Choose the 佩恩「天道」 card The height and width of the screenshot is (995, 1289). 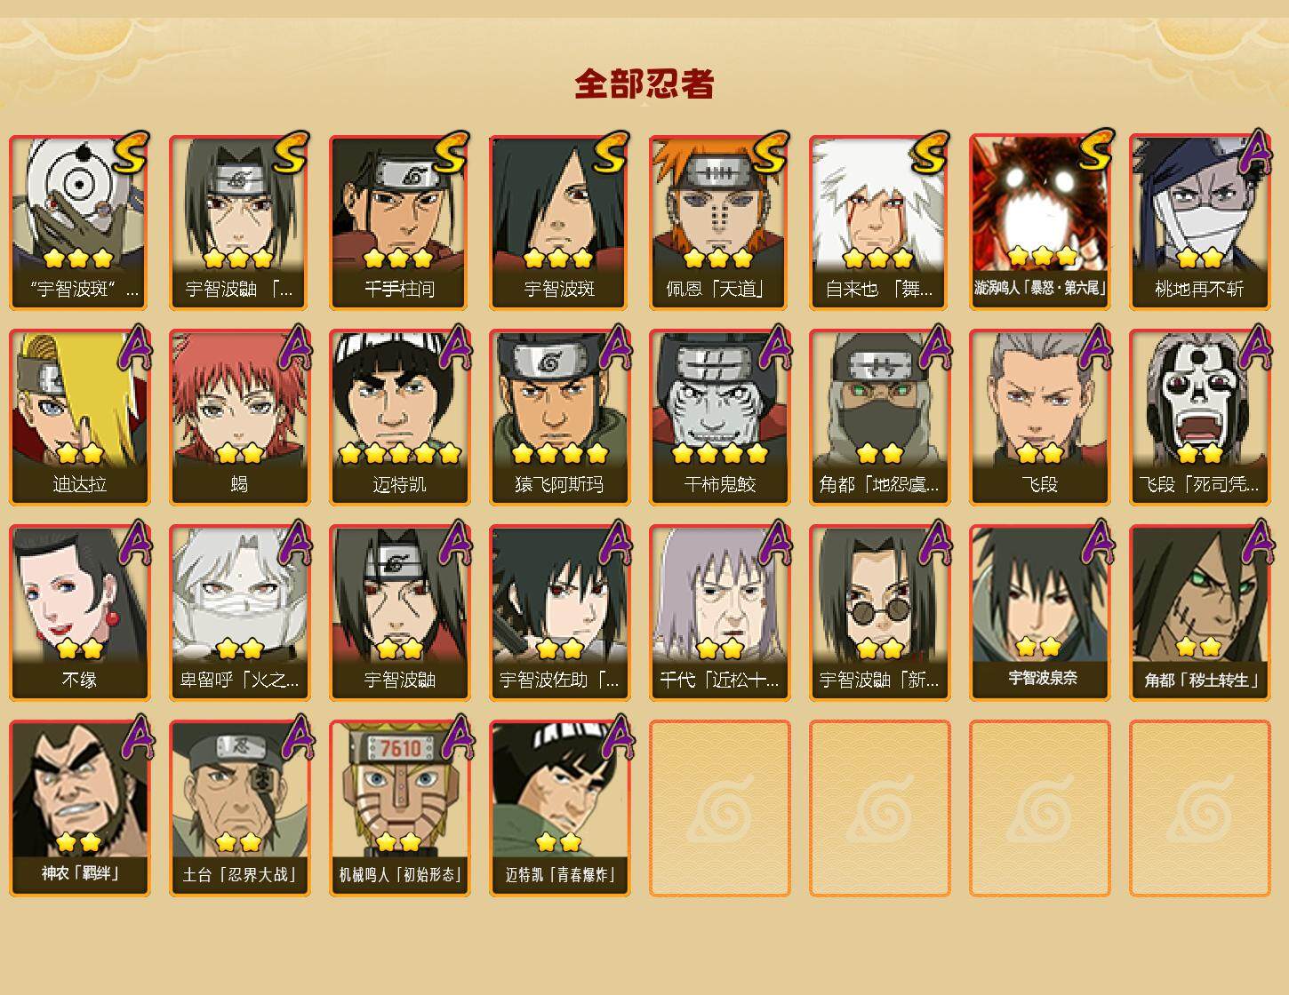click(720, 222)
